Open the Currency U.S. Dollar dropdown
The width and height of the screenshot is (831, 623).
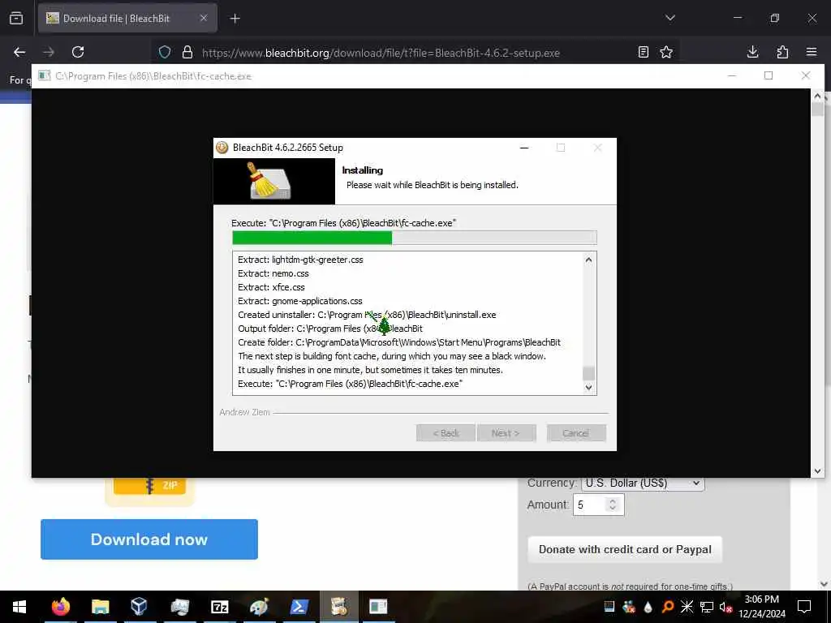[x=643, y=483]
